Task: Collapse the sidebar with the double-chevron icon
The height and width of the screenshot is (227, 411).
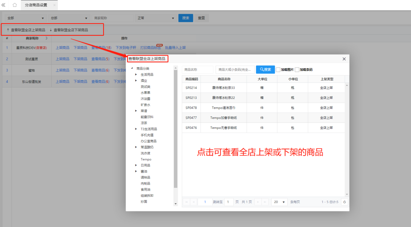Action: click(x=3, y=5)
